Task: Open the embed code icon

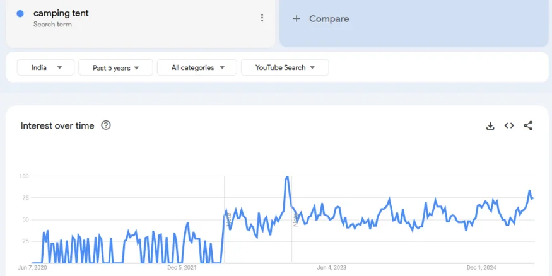Action: point(509,126)
